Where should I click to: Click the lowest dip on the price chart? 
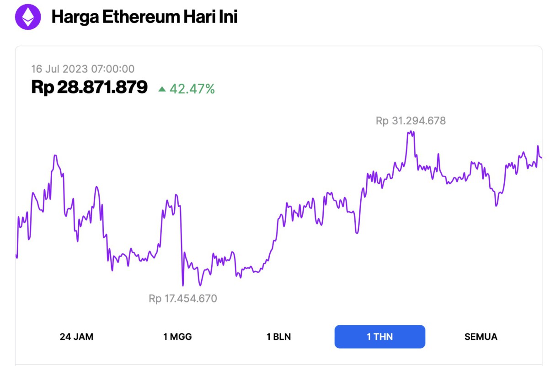point(183,287)
